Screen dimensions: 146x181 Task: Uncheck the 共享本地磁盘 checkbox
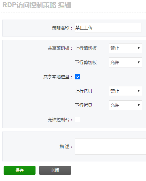click(x=78, y=77)
